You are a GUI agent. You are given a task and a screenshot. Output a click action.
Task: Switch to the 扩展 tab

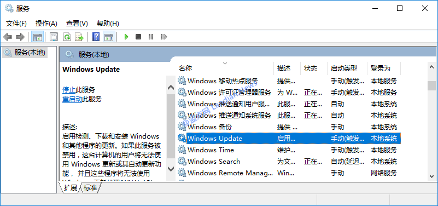tap(70, 188)
